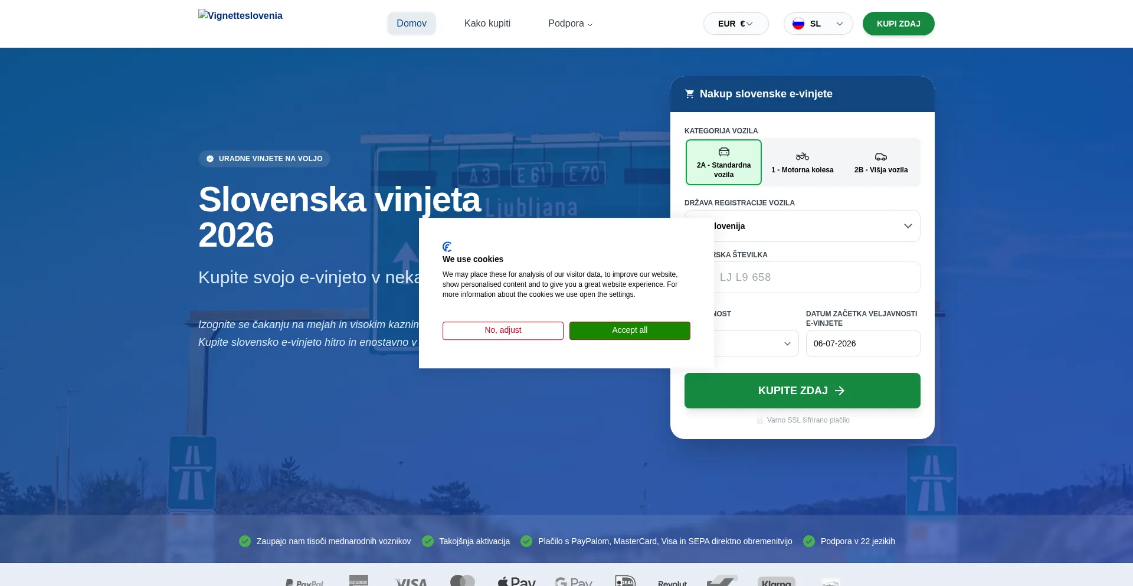The width and height of the screenshot is (1133, 586).
Task: Select 2B - Višja vozila category
Action: coord(881,162)
